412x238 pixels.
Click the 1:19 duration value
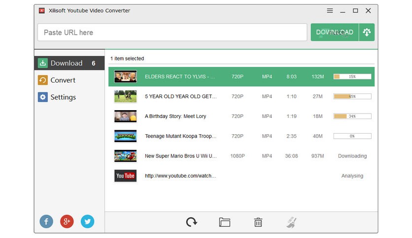(x=291, y=116)
